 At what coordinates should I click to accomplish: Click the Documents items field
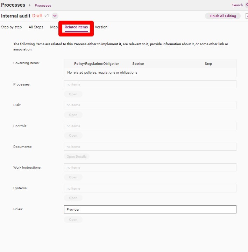click(150, 147)
